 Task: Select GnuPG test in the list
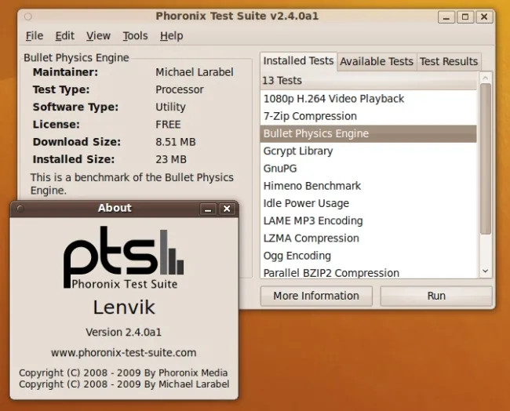click(x=368, y=169)
